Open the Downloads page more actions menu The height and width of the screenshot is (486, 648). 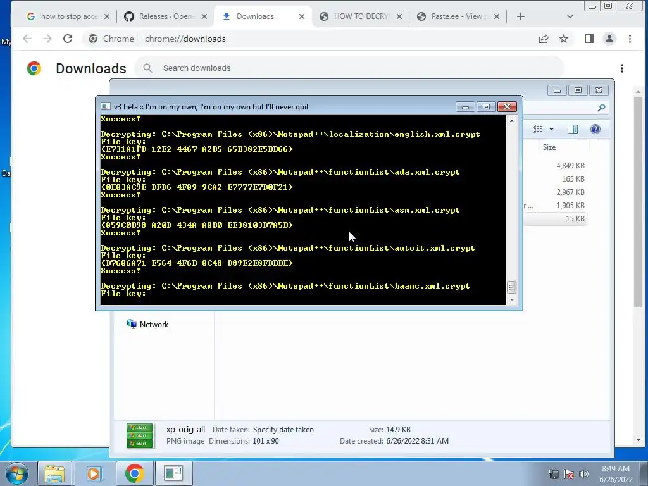pos(622,68)
